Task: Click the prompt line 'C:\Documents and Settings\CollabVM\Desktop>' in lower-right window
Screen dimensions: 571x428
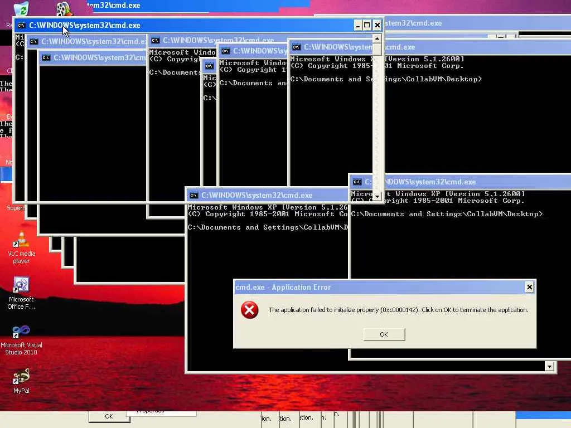Action: [x=447, y=214]
